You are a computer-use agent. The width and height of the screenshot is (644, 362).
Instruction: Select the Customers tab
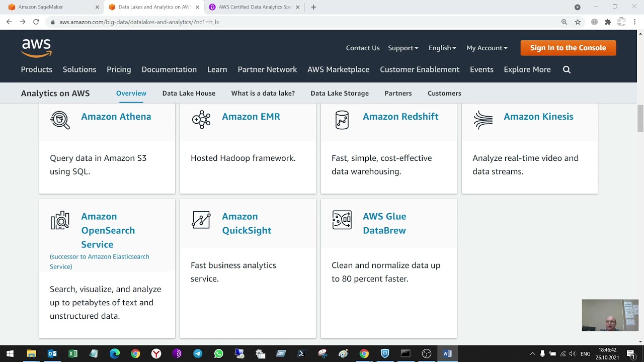444,93
